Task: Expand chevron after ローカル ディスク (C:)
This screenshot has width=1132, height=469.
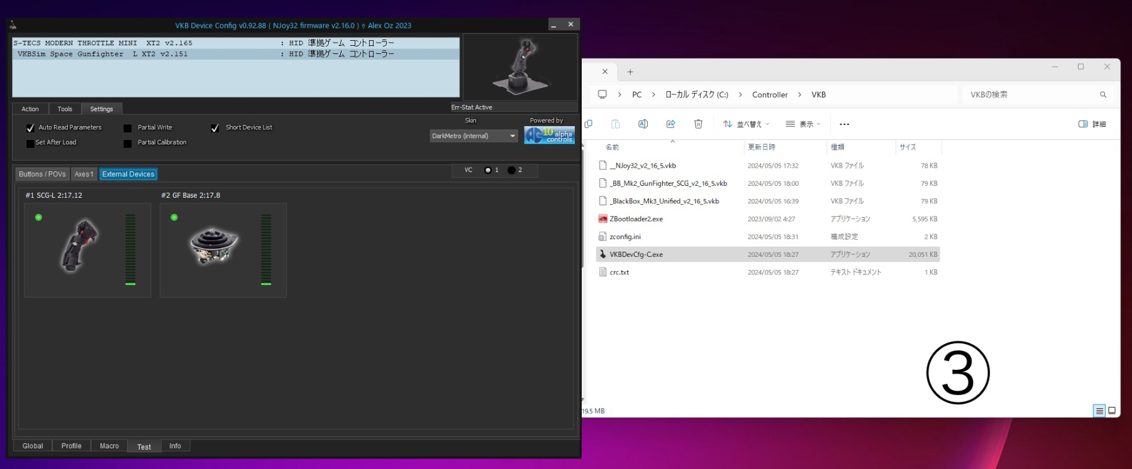Action: pos(740,95)
